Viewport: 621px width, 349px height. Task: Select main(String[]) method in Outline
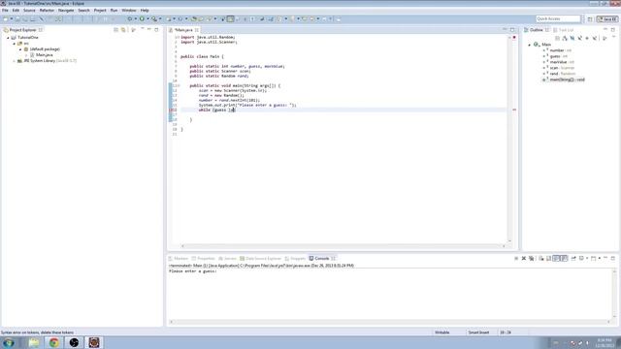[567, 79]
